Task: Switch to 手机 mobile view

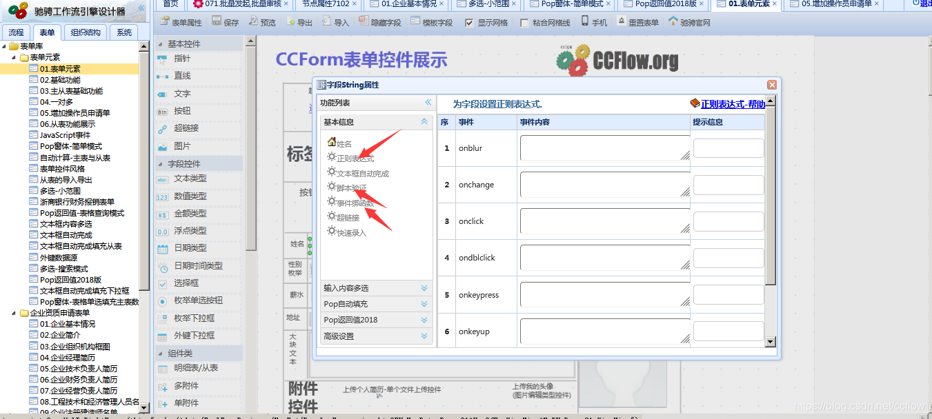Action: 594,22
